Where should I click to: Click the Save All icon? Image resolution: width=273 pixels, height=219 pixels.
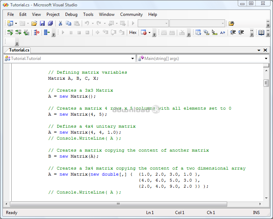[50, 23]
